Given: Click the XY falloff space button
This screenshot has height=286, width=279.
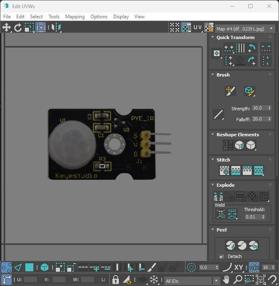Looking at the screenshot, I should click(x=238, y=268).
